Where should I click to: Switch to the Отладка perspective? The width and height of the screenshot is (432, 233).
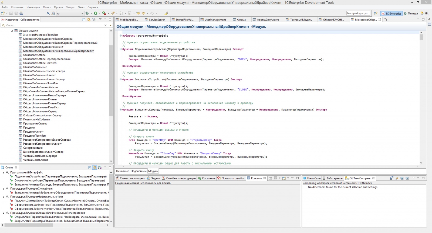coord(411,13)
